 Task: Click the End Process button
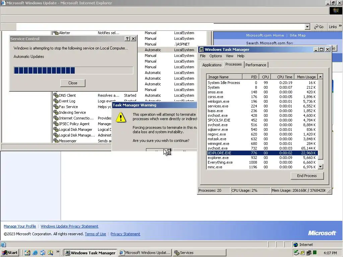[307, 176]
